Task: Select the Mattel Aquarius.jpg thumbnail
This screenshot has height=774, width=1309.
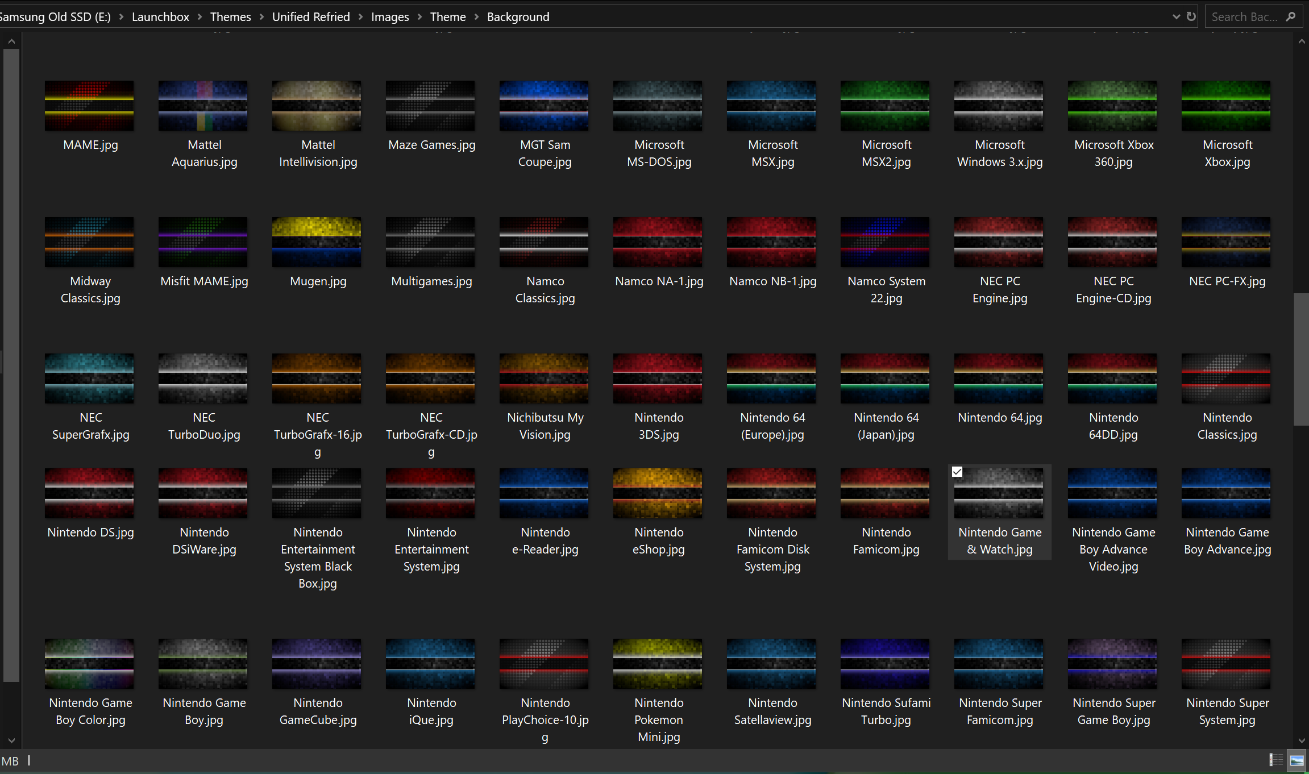Action: pyautogui.click(x=203, y=106)
